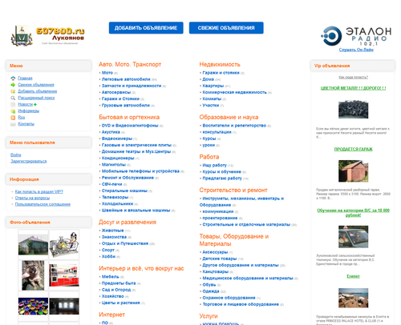Open the ПРОДАЁТСЯ ГАРАЖ VIP ad title
Image resolution: width=401 pixels, height=325 pixels.
353,150
